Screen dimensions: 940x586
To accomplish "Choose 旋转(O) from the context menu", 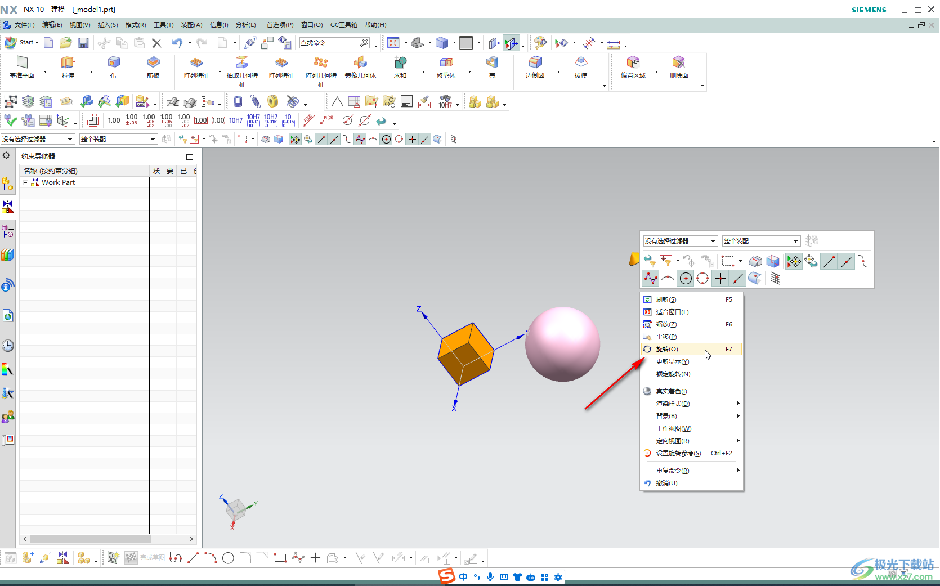I will tap(691, 349).
